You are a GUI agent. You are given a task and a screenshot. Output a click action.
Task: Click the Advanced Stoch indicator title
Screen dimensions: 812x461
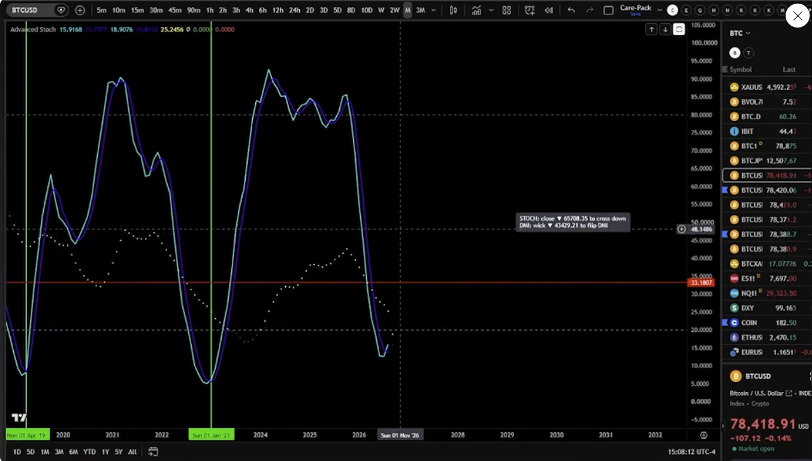[32, 29]
